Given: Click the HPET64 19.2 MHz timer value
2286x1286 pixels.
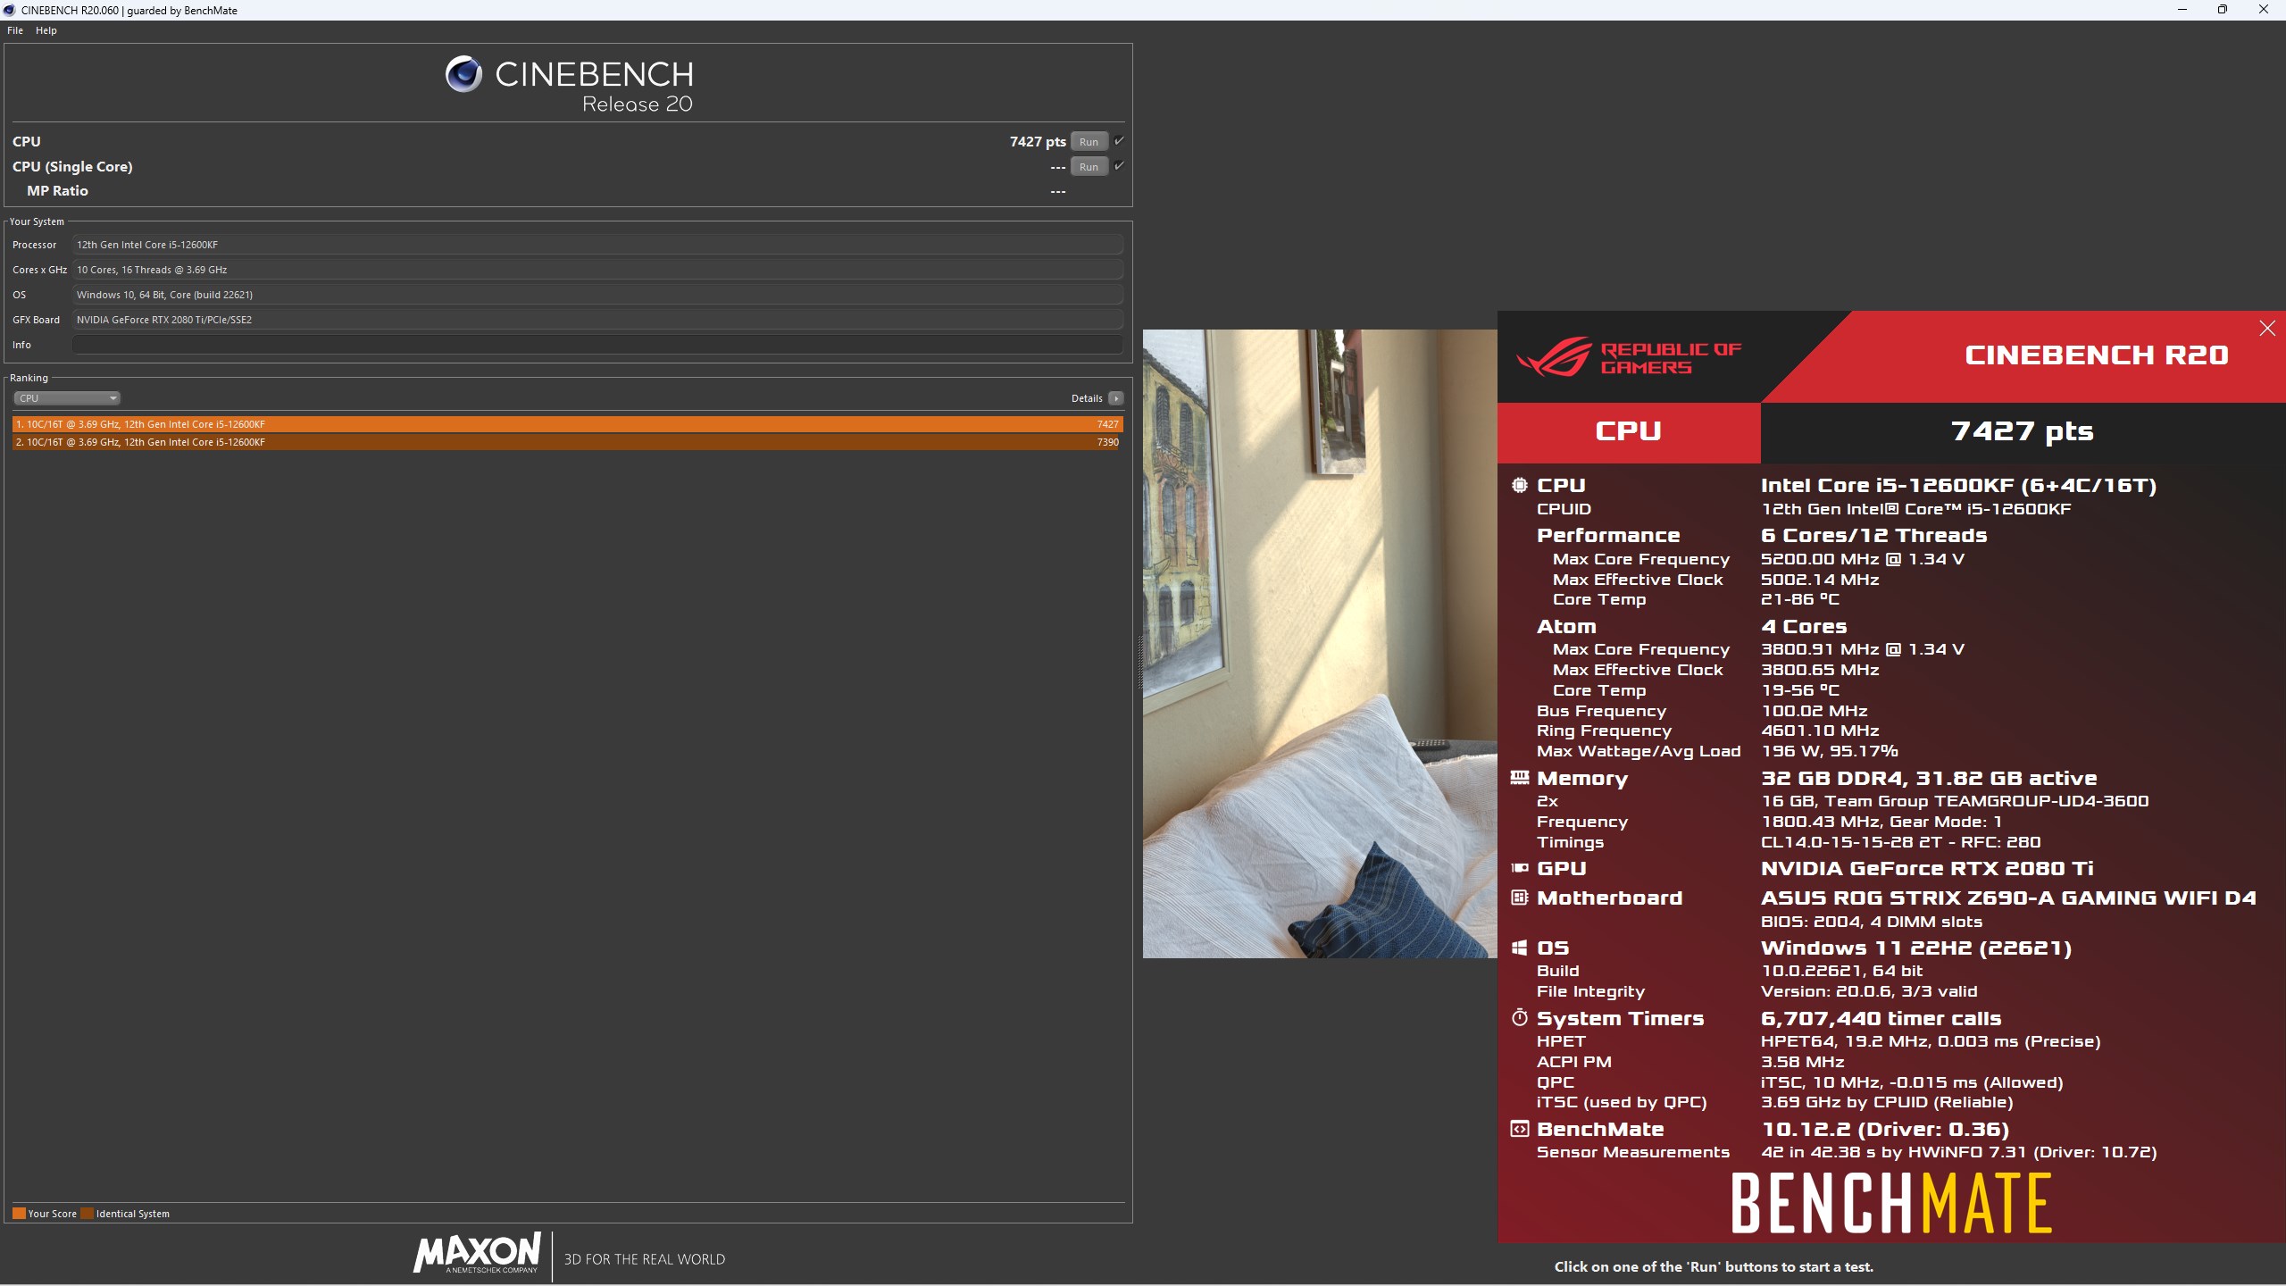Looking at the screenshot, I should (1931, 1041).
